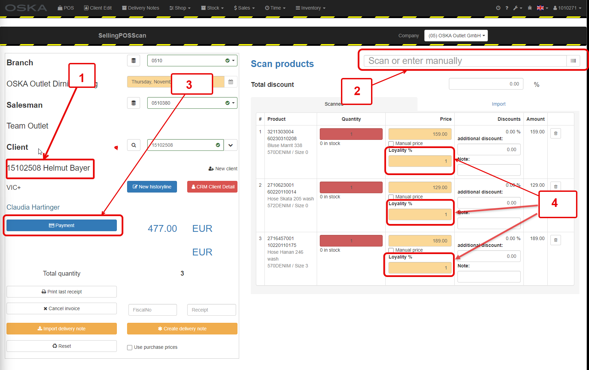Viewport: 589px width, 370px height.
Task: Open the Inventory menu
Action: 311,8
